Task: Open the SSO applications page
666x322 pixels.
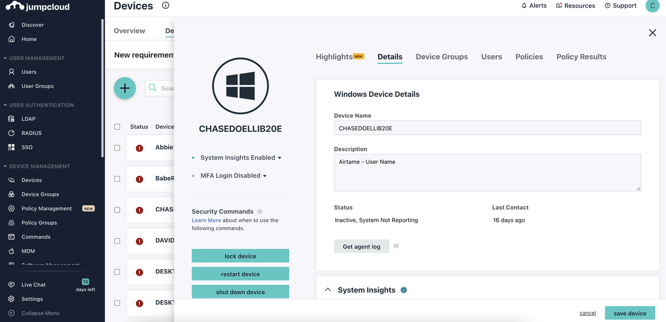Action: tap(27, 147)
